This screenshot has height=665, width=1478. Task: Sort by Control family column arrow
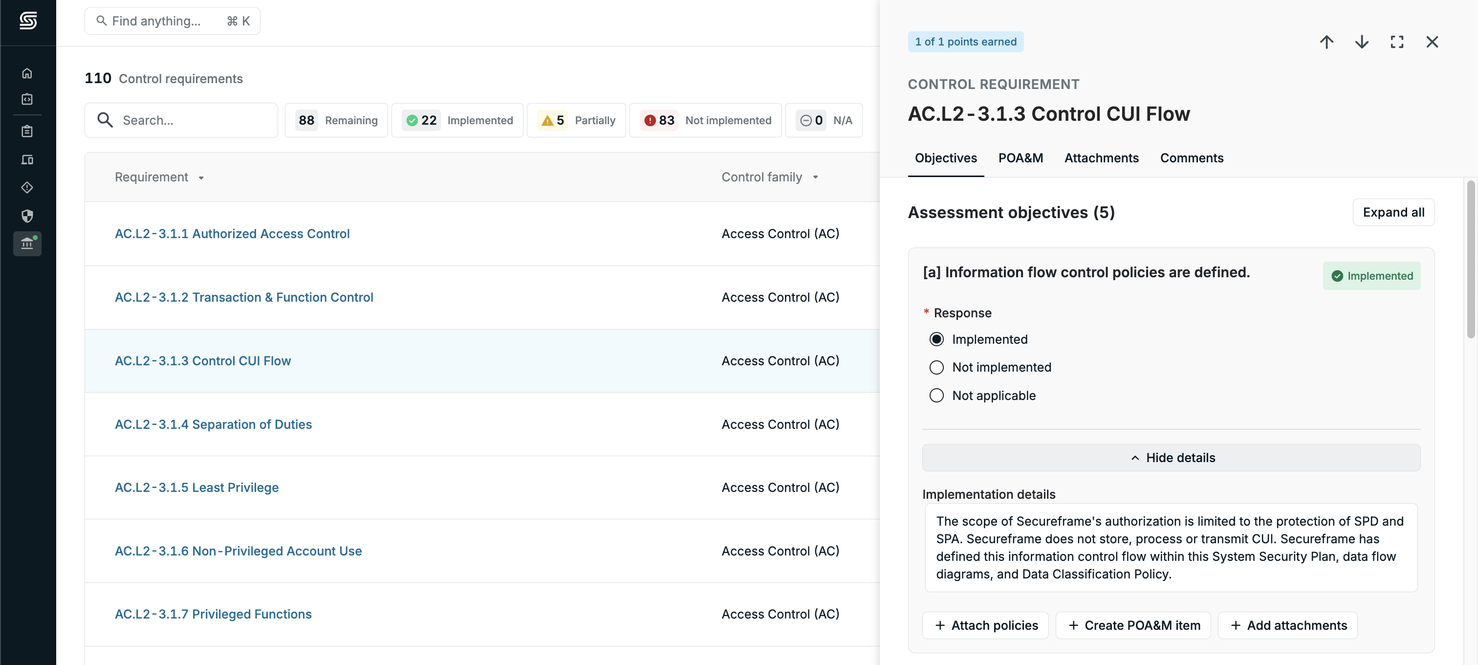click(x=815, y=178)
